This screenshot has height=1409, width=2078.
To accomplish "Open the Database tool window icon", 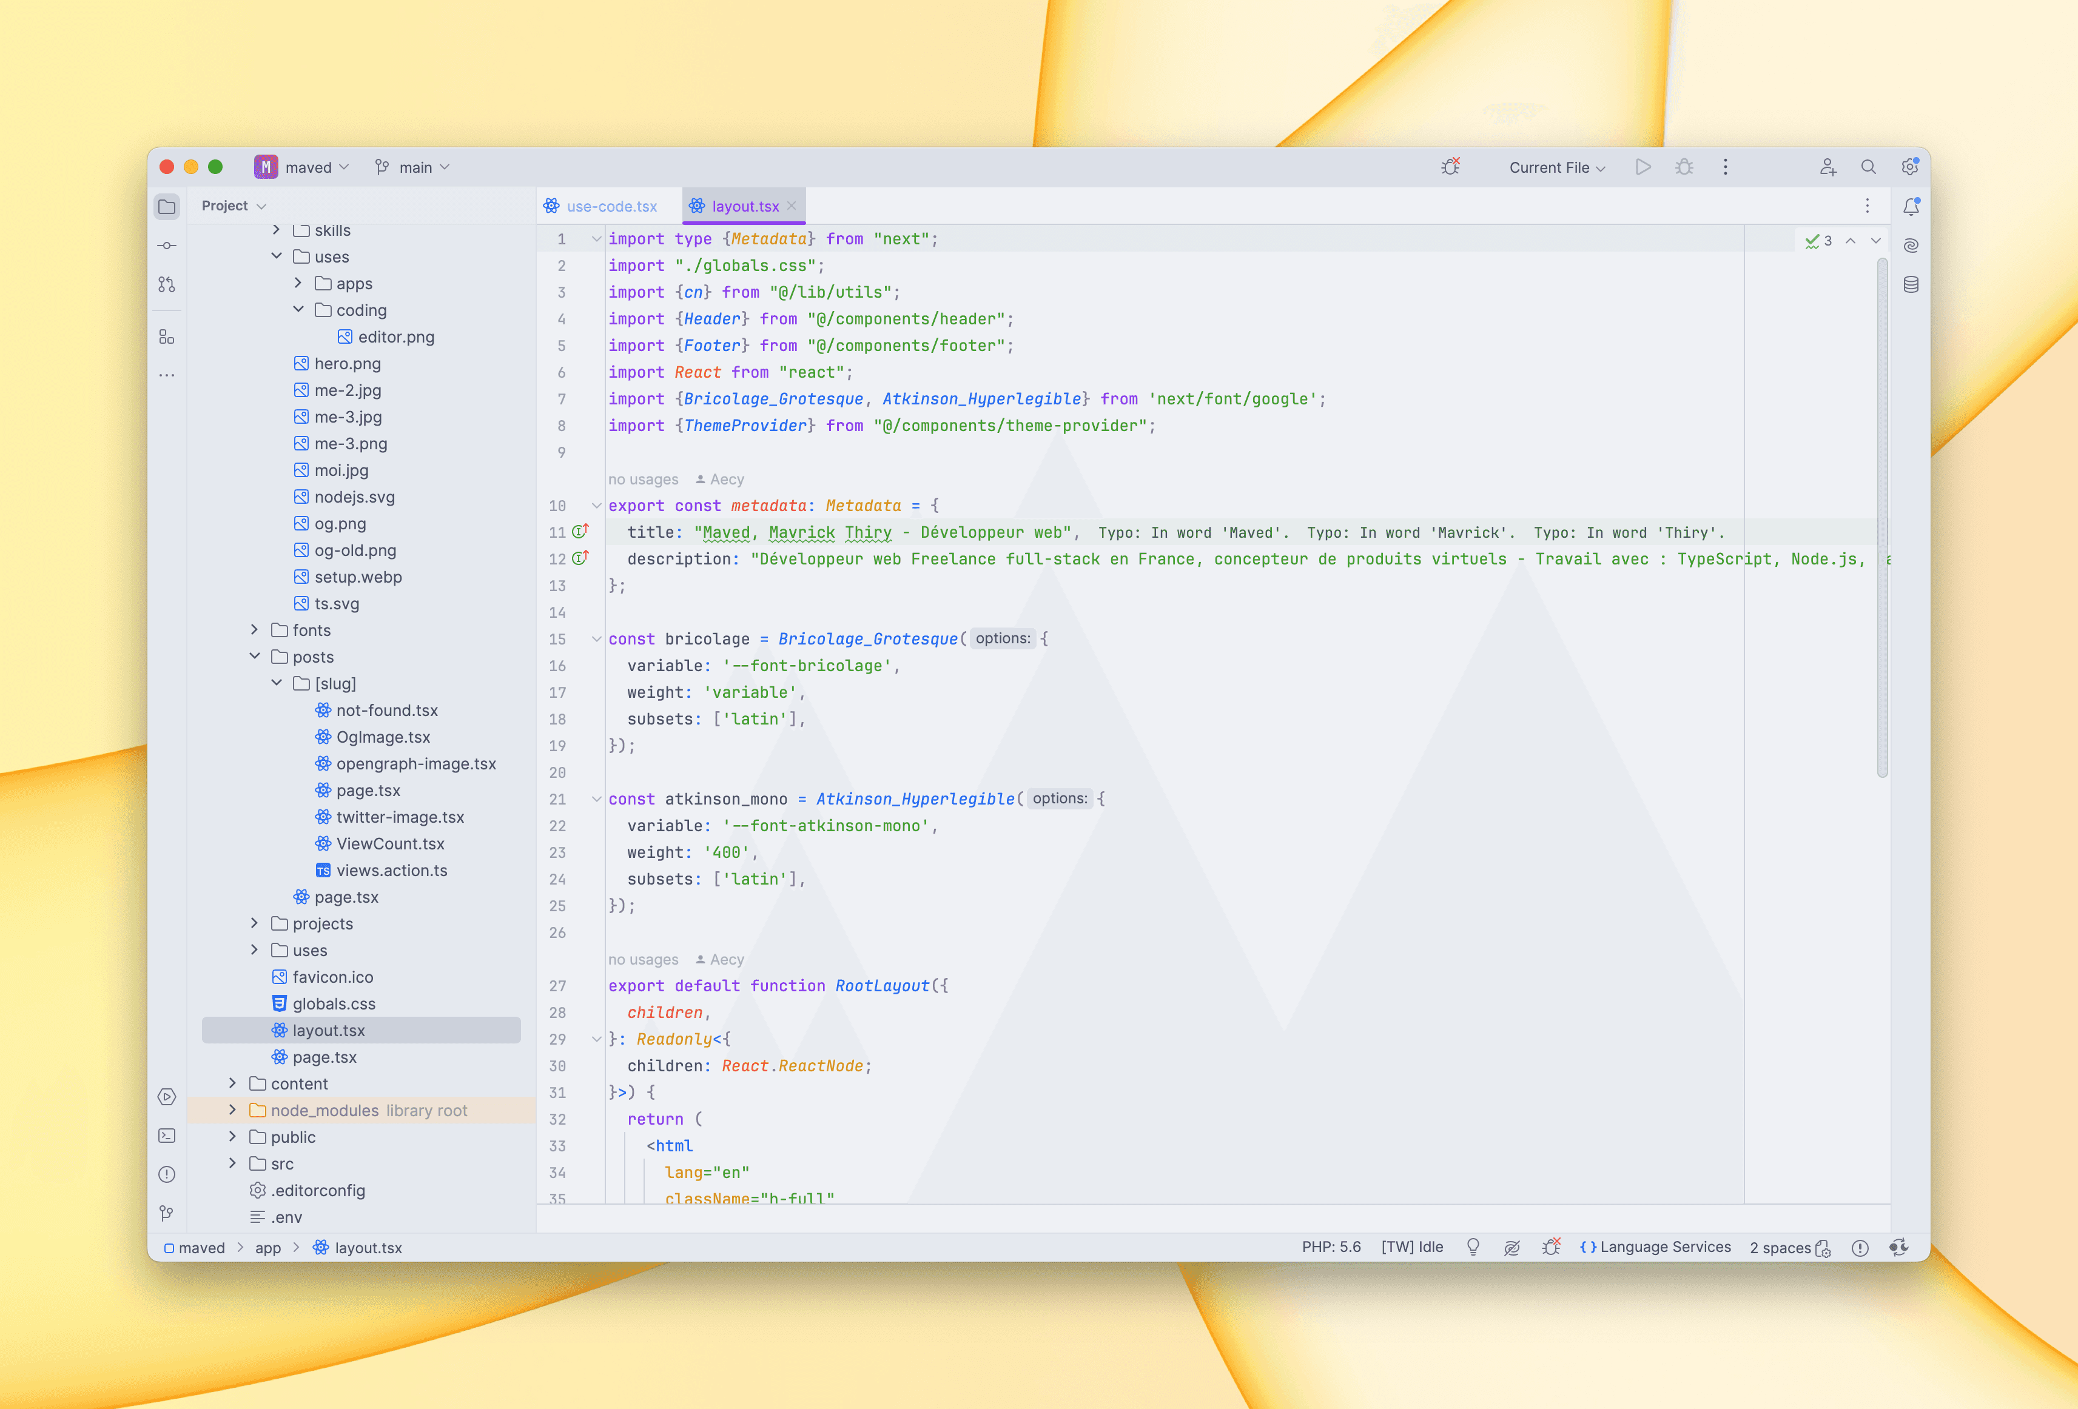I will [x=1912, y=284].
